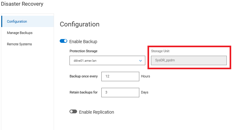This screenshot has height=130, width=247.
Task: Open the Protection Storage ddve01.amer.lan combo box
Action: (104, 60)
